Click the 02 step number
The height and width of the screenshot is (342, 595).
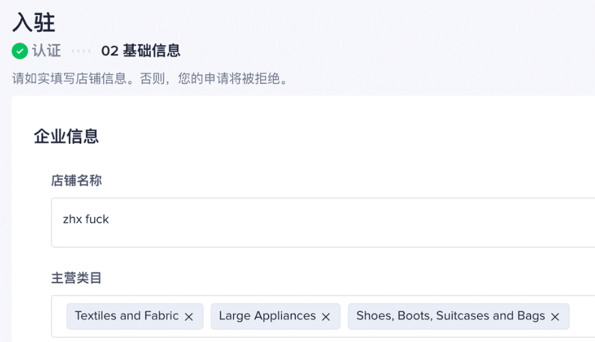pyautogui.click(x=110, y=51)
